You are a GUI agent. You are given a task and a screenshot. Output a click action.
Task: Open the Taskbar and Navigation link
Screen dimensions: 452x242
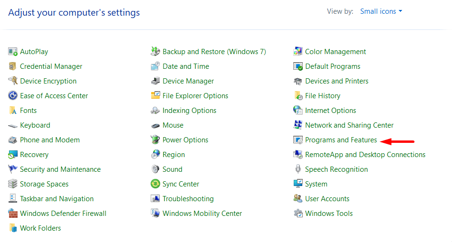57,199
